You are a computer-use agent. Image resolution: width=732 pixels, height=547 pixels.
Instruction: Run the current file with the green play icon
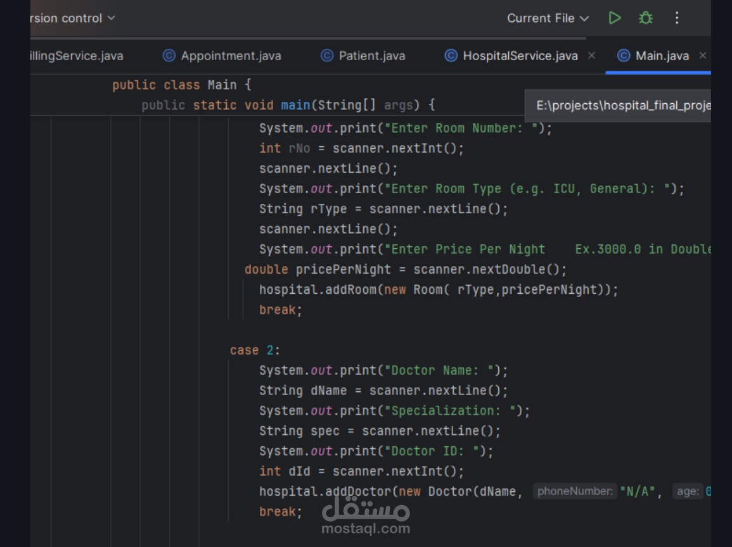[x=615, y=18]
